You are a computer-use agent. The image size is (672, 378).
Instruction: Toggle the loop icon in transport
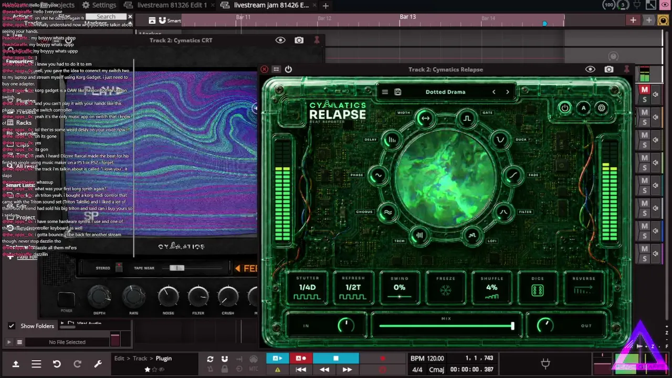(210, 359)
